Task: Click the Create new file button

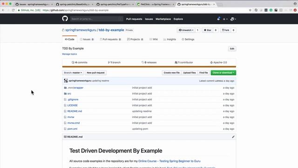Action: 172,73
